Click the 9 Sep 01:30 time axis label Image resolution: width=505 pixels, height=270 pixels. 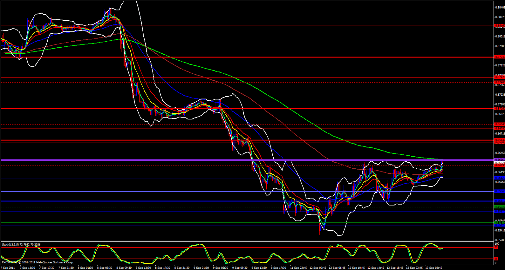201,268
